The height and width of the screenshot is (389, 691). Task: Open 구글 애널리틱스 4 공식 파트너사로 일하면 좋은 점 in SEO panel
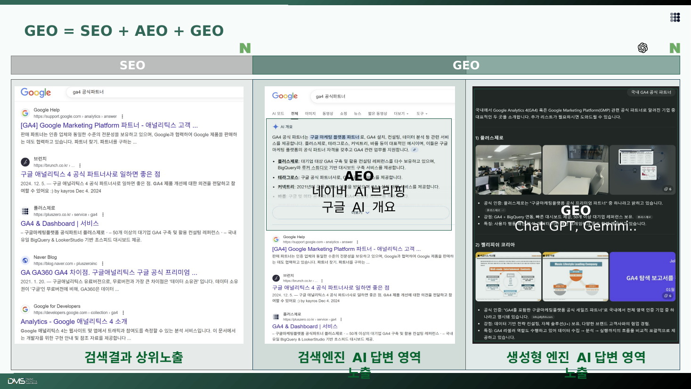[90, 174]
